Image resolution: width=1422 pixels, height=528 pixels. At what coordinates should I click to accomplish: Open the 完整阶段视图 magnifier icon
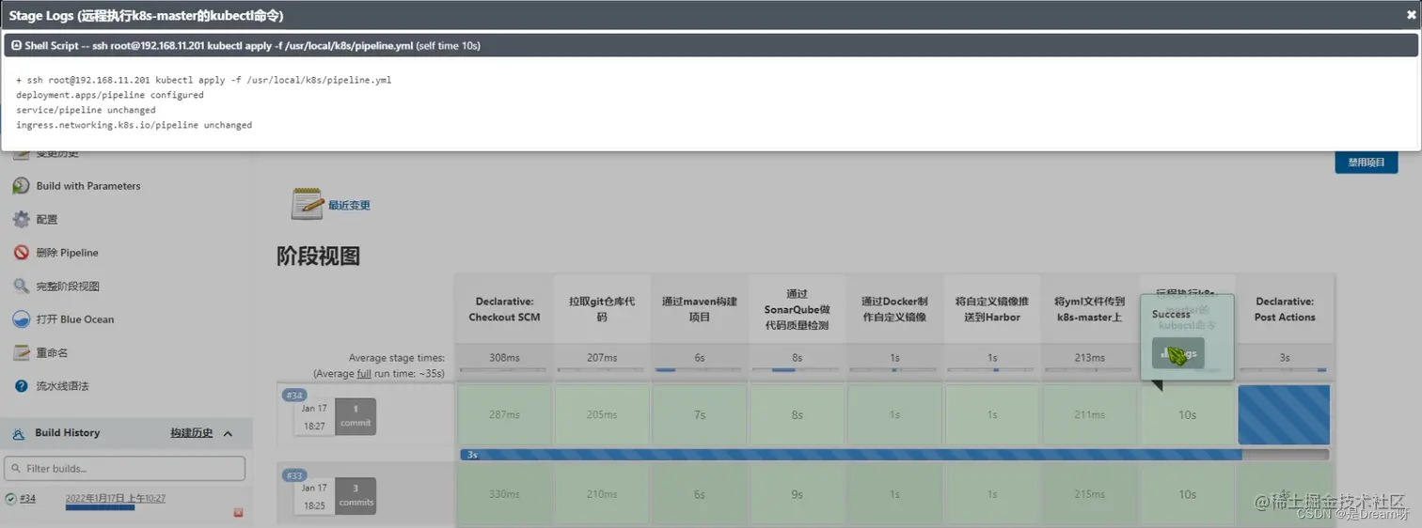click(x=21, y=287)
